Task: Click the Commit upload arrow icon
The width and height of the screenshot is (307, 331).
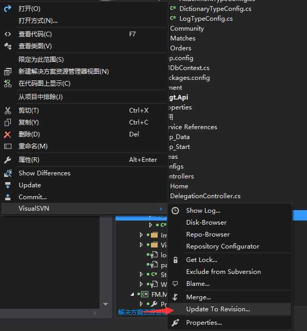Action: pos(8,197)
